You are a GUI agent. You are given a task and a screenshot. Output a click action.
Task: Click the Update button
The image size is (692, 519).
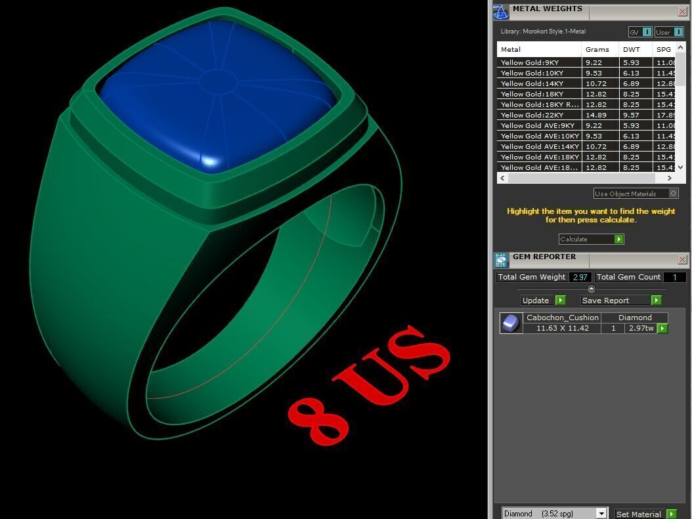(x=538, y=301)
